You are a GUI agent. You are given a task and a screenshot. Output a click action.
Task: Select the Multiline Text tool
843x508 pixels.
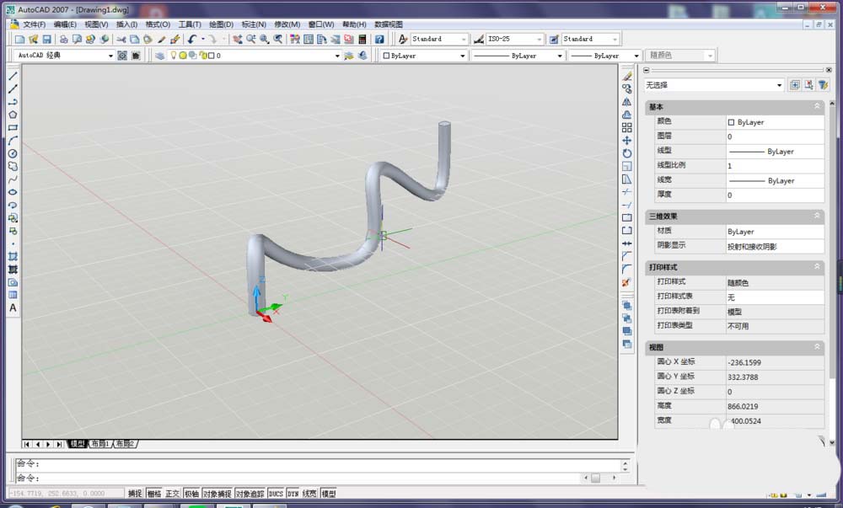13,308
